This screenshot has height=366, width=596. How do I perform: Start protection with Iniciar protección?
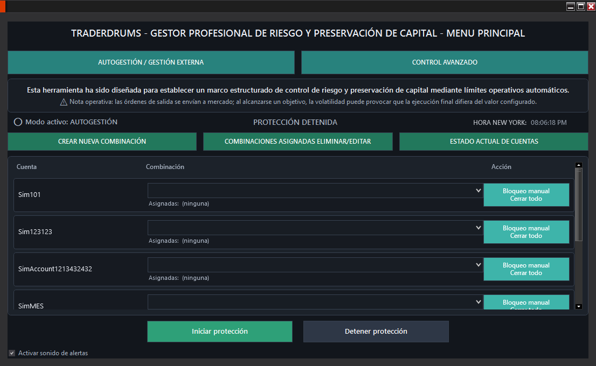click(219, 331)
